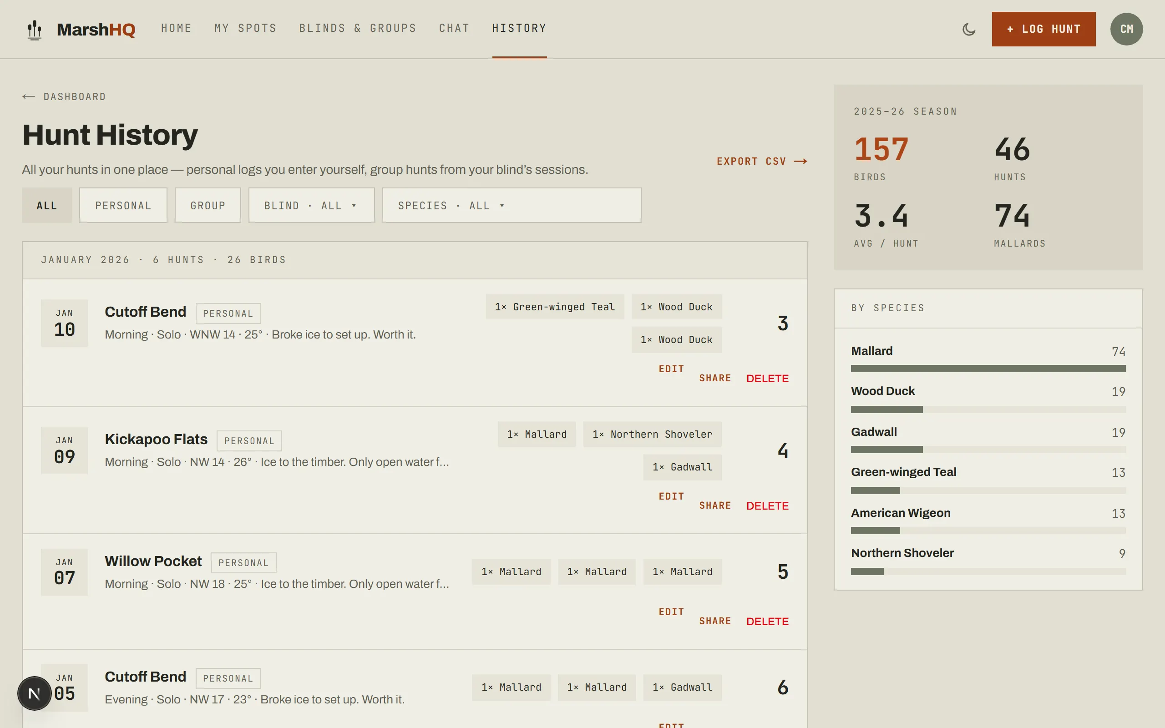Open the CM user avatar
This screenshot has height=728, width=1165.
[x=1126, y=29]
